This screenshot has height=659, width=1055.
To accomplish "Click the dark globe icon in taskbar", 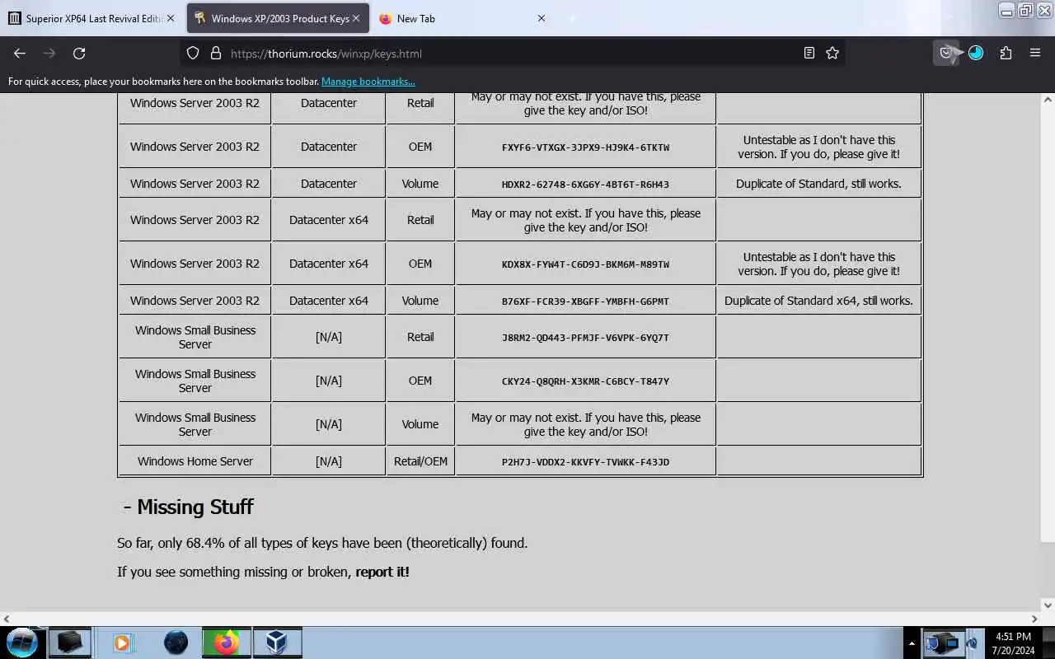I will (176, 643).
